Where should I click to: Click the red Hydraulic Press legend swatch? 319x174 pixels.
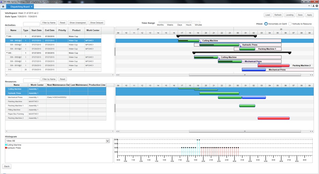[x=6, y=148]
